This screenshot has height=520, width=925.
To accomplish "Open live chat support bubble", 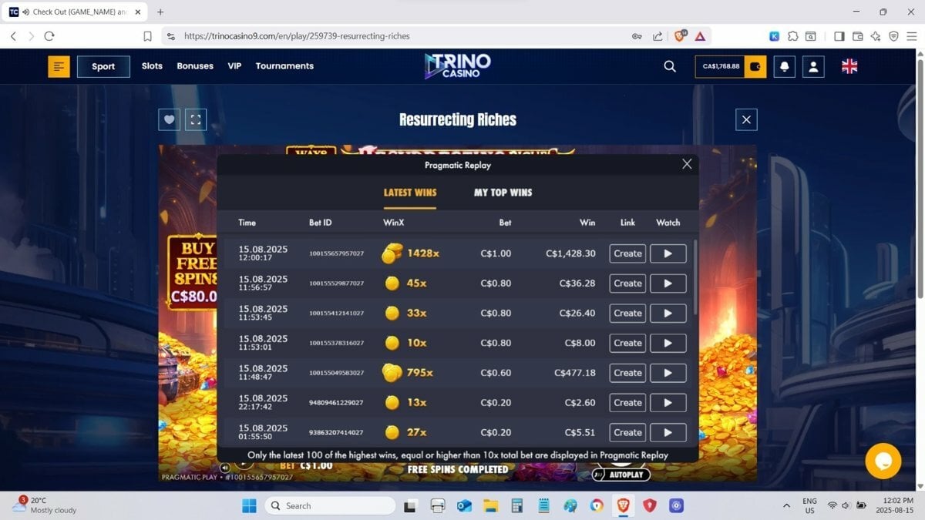I will click(883, 461).
